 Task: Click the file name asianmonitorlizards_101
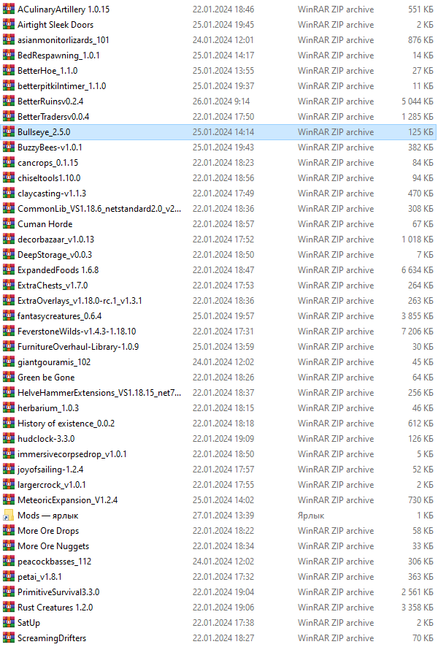[64, 40]
